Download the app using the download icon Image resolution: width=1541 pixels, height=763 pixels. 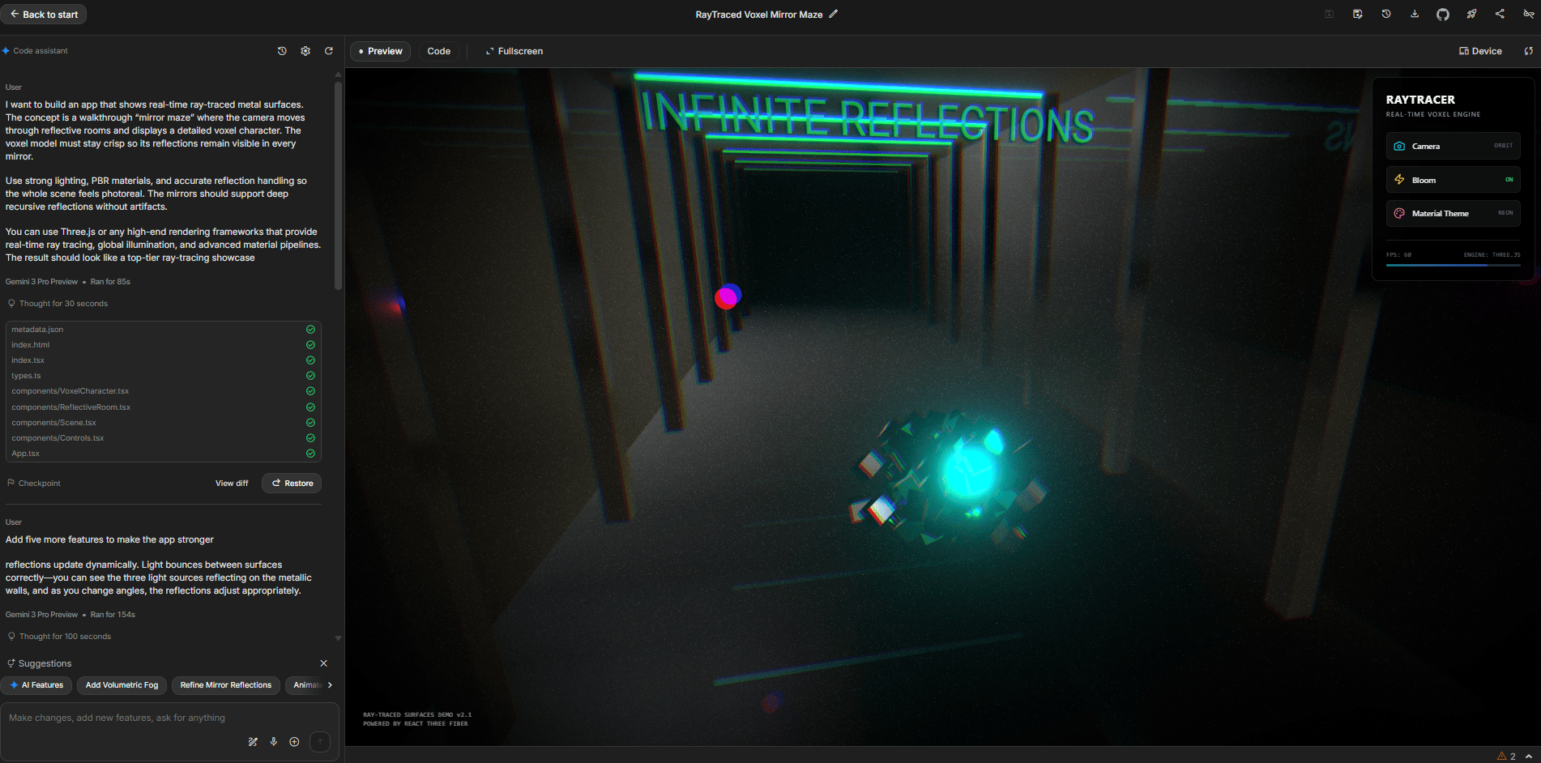pos(1415,14)
